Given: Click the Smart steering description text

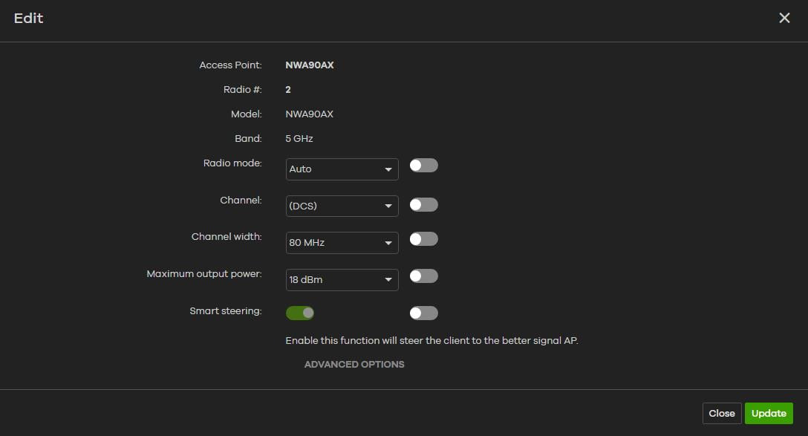Looking at the screenshot, I should pyautogui.click(x=431, y=341).
